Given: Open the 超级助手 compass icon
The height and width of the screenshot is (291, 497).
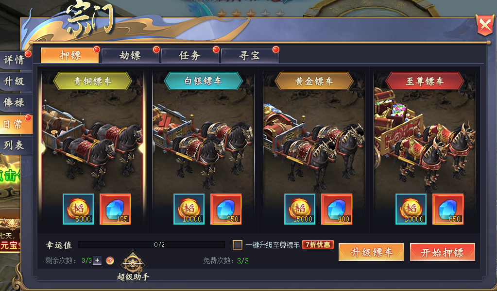Looking at the screenshot, I should 133,263.
